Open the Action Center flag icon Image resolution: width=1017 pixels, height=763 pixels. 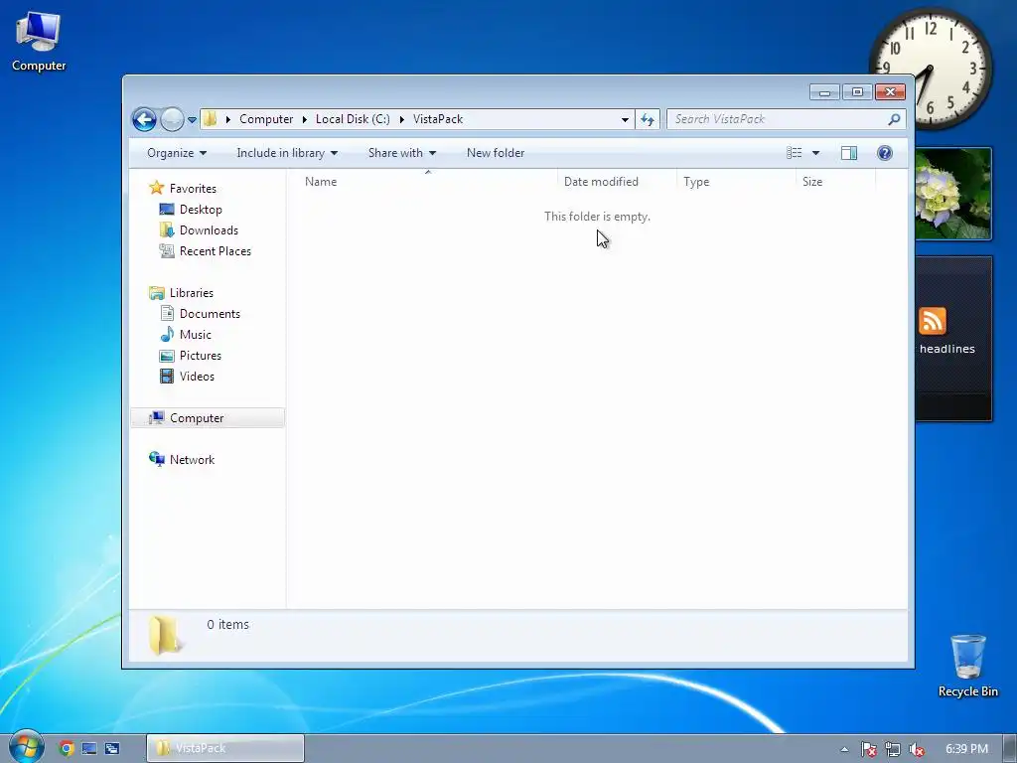[868, 749]
